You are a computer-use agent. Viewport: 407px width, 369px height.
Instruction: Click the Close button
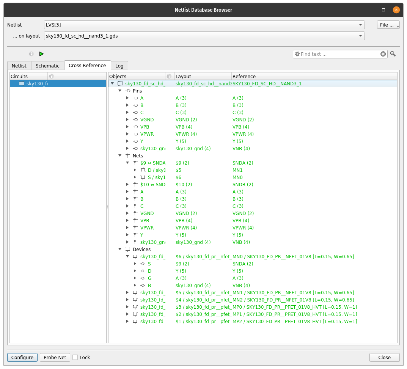[x=384, y=357]
